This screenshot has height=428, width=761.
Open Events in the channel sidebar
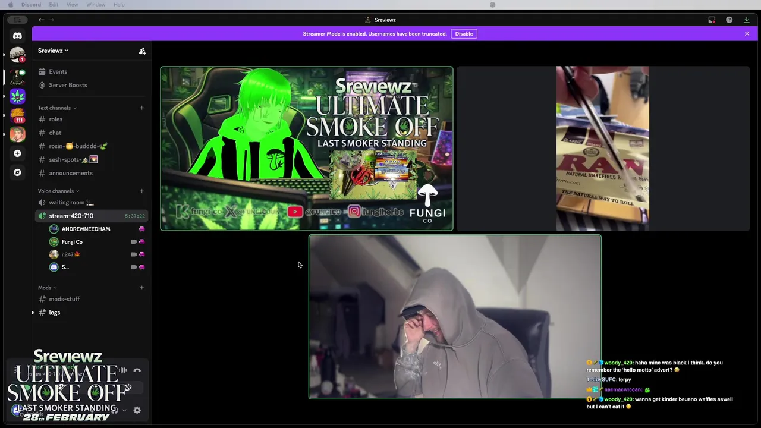(90, 72)
